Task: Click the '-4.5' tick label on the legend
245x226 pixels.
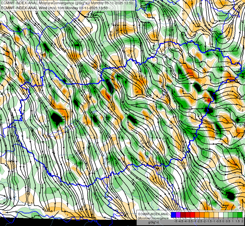Action: tap(180, 221)
